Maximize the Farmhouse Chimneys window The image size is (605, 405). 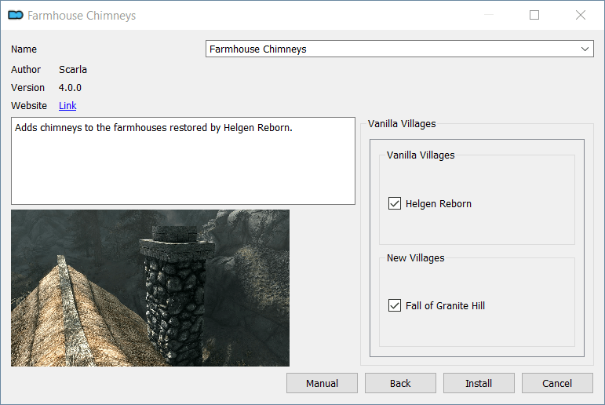point(534,15)
